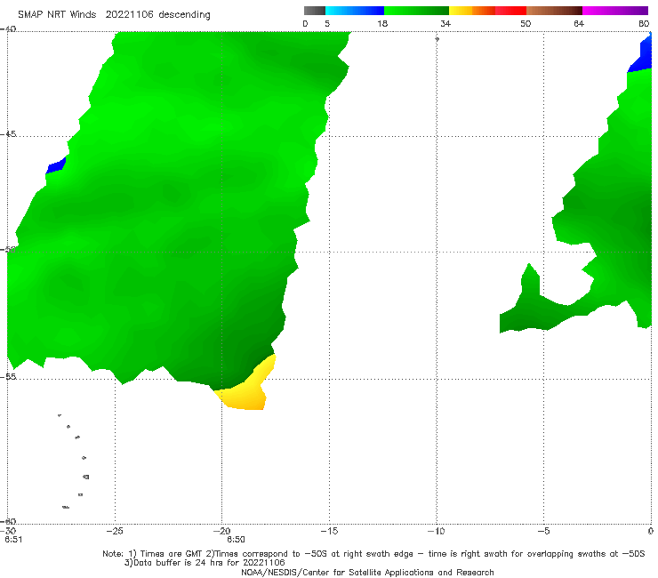This screenshot has height=578, width=658.
Task: Click the longitude label '-10'
Action: 437,531
